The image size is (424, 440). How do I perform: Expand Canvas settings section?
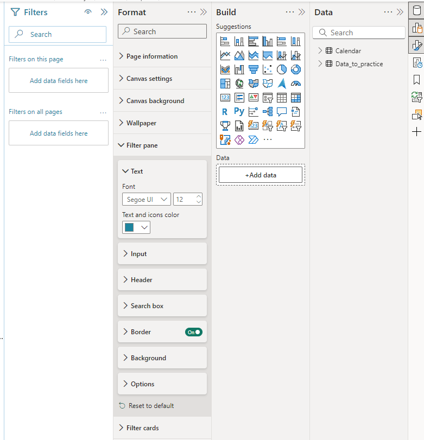(x=162, y=78)
